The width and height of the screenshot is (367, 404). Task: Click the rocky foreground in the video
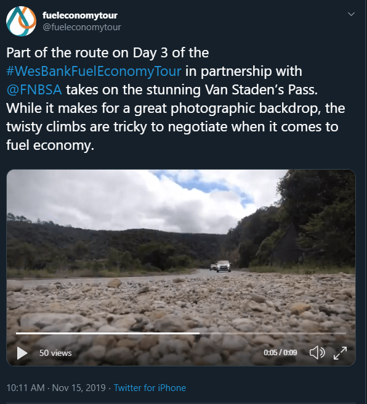click(x=180, y=304)
